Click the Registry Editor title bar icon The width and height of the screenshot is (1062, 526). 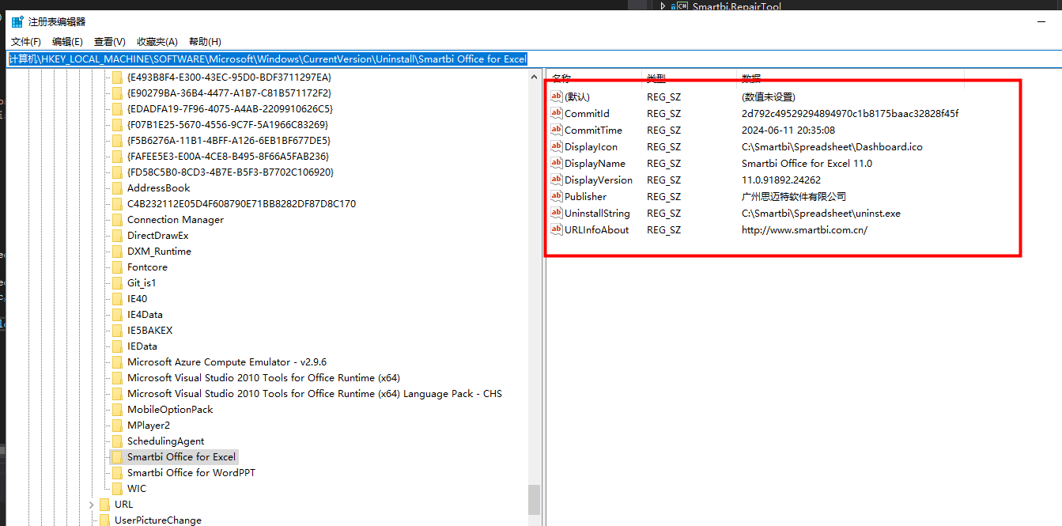click(x=17, y=21)
